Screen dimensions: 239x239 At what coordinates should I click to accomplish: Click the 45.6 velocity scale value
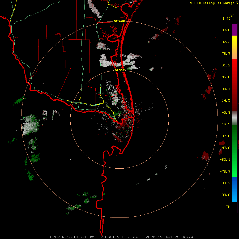(226, 77)
